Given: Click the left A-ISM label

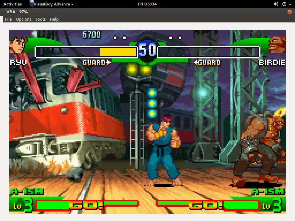Looking at the screenshot, I should pyautogui.click(x=27, y=192).
